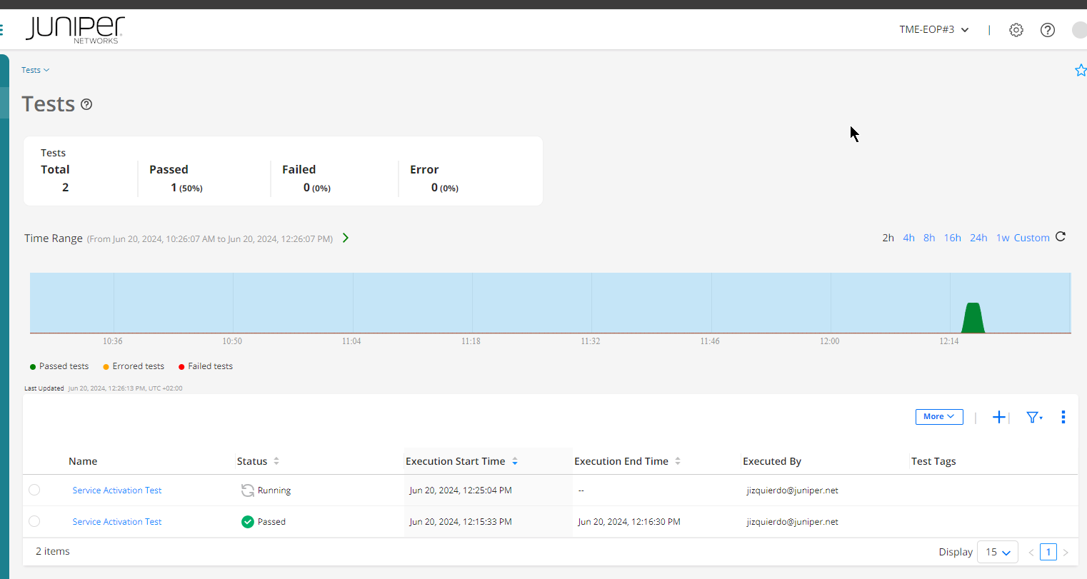
Task: Select the passed Service Activation Test radio
Action: (34, 522)
